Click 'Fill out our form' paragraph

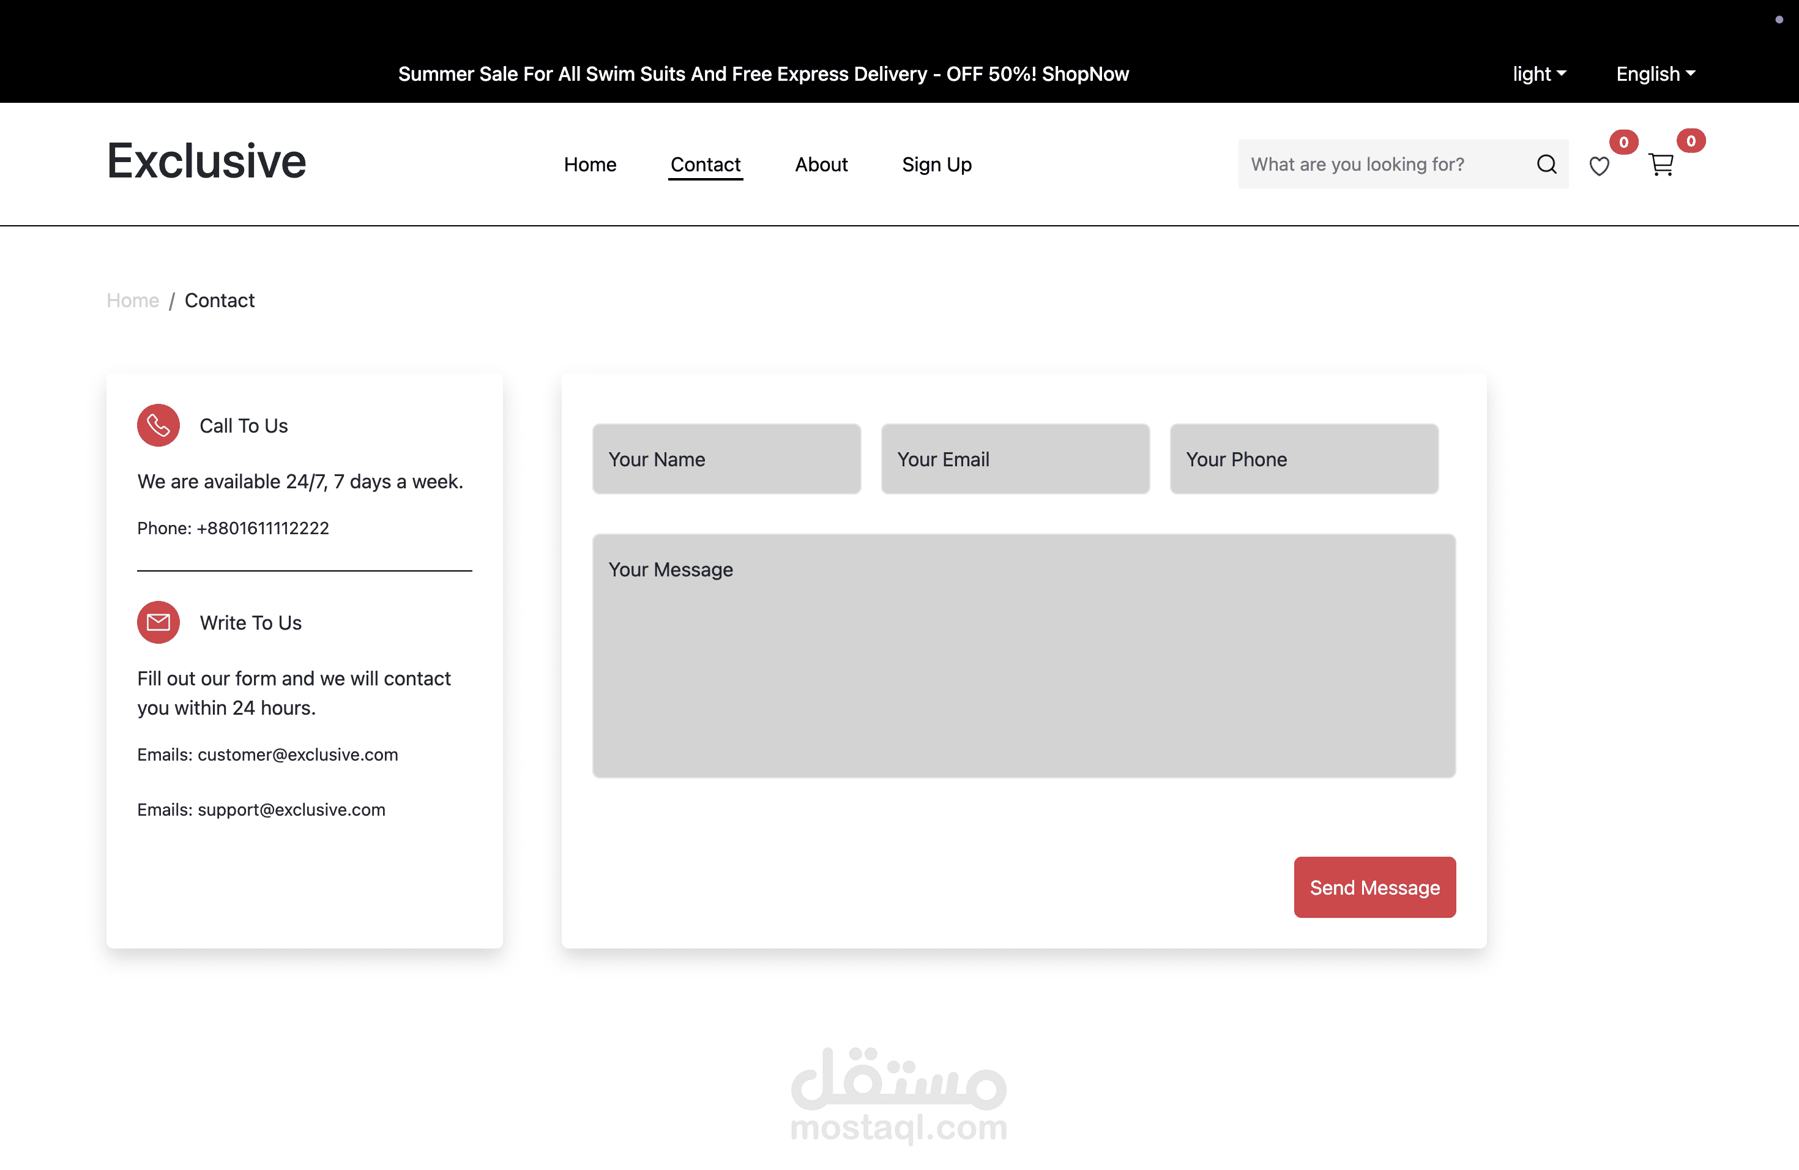coord(294,693)
